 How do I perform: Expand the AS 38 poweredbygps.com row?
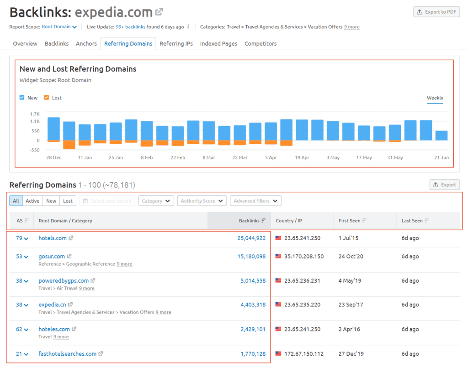22,281
